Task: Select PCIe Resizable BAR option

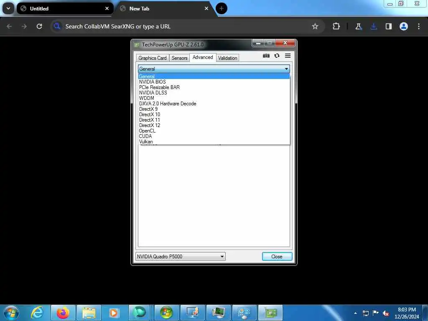Action: coord(214,87)
